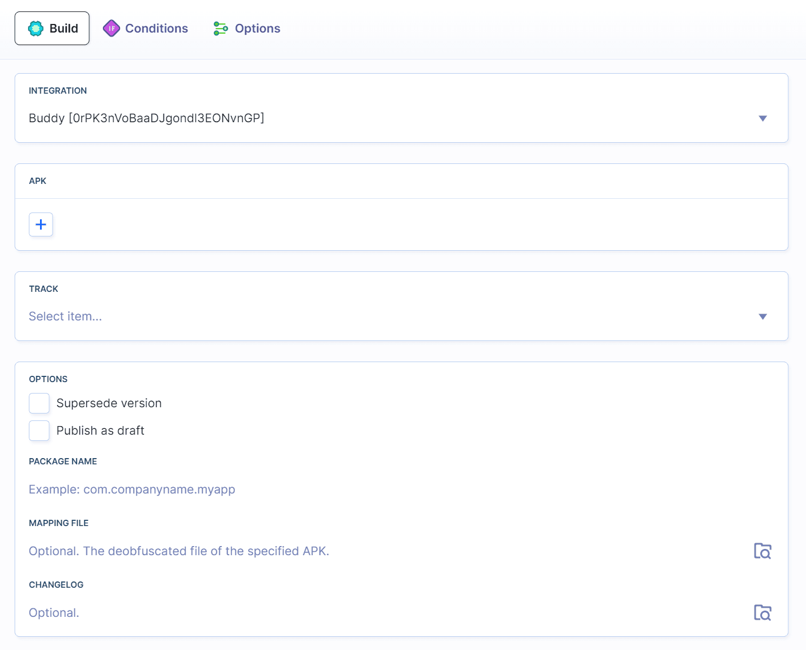806x650 pixels.
Task: Click the Buddy integration entry
Action: 146,118
